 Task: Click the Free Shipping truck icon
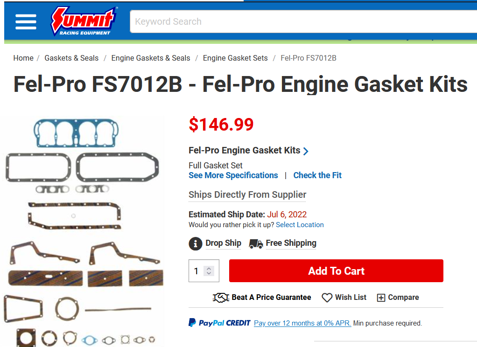click(256, 243)
